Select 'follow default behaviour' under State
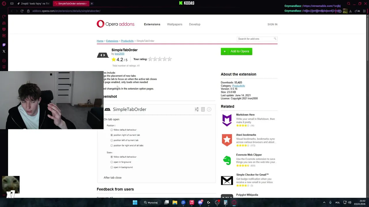 (112, 157)
